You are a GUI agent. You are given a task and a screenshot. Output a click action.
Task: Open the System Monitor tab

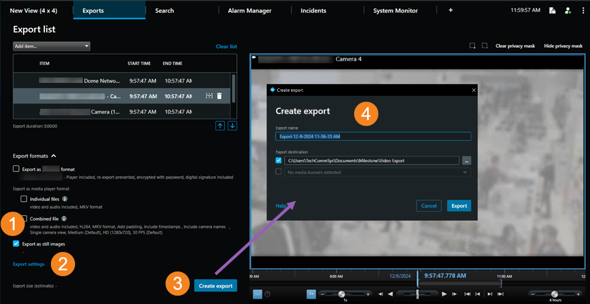tap(395, 11)
